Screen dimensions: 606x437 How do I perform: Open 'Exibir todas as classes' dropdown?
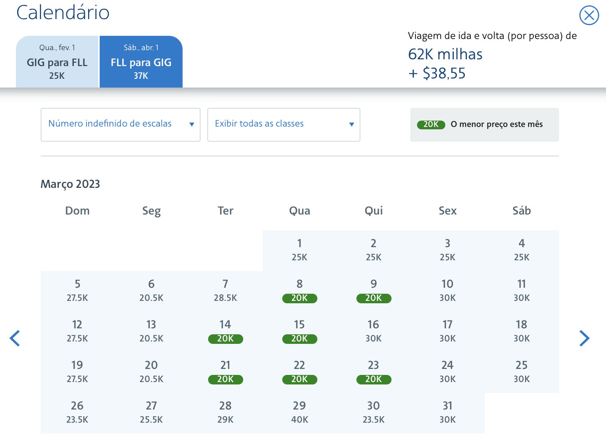[284, 125]
